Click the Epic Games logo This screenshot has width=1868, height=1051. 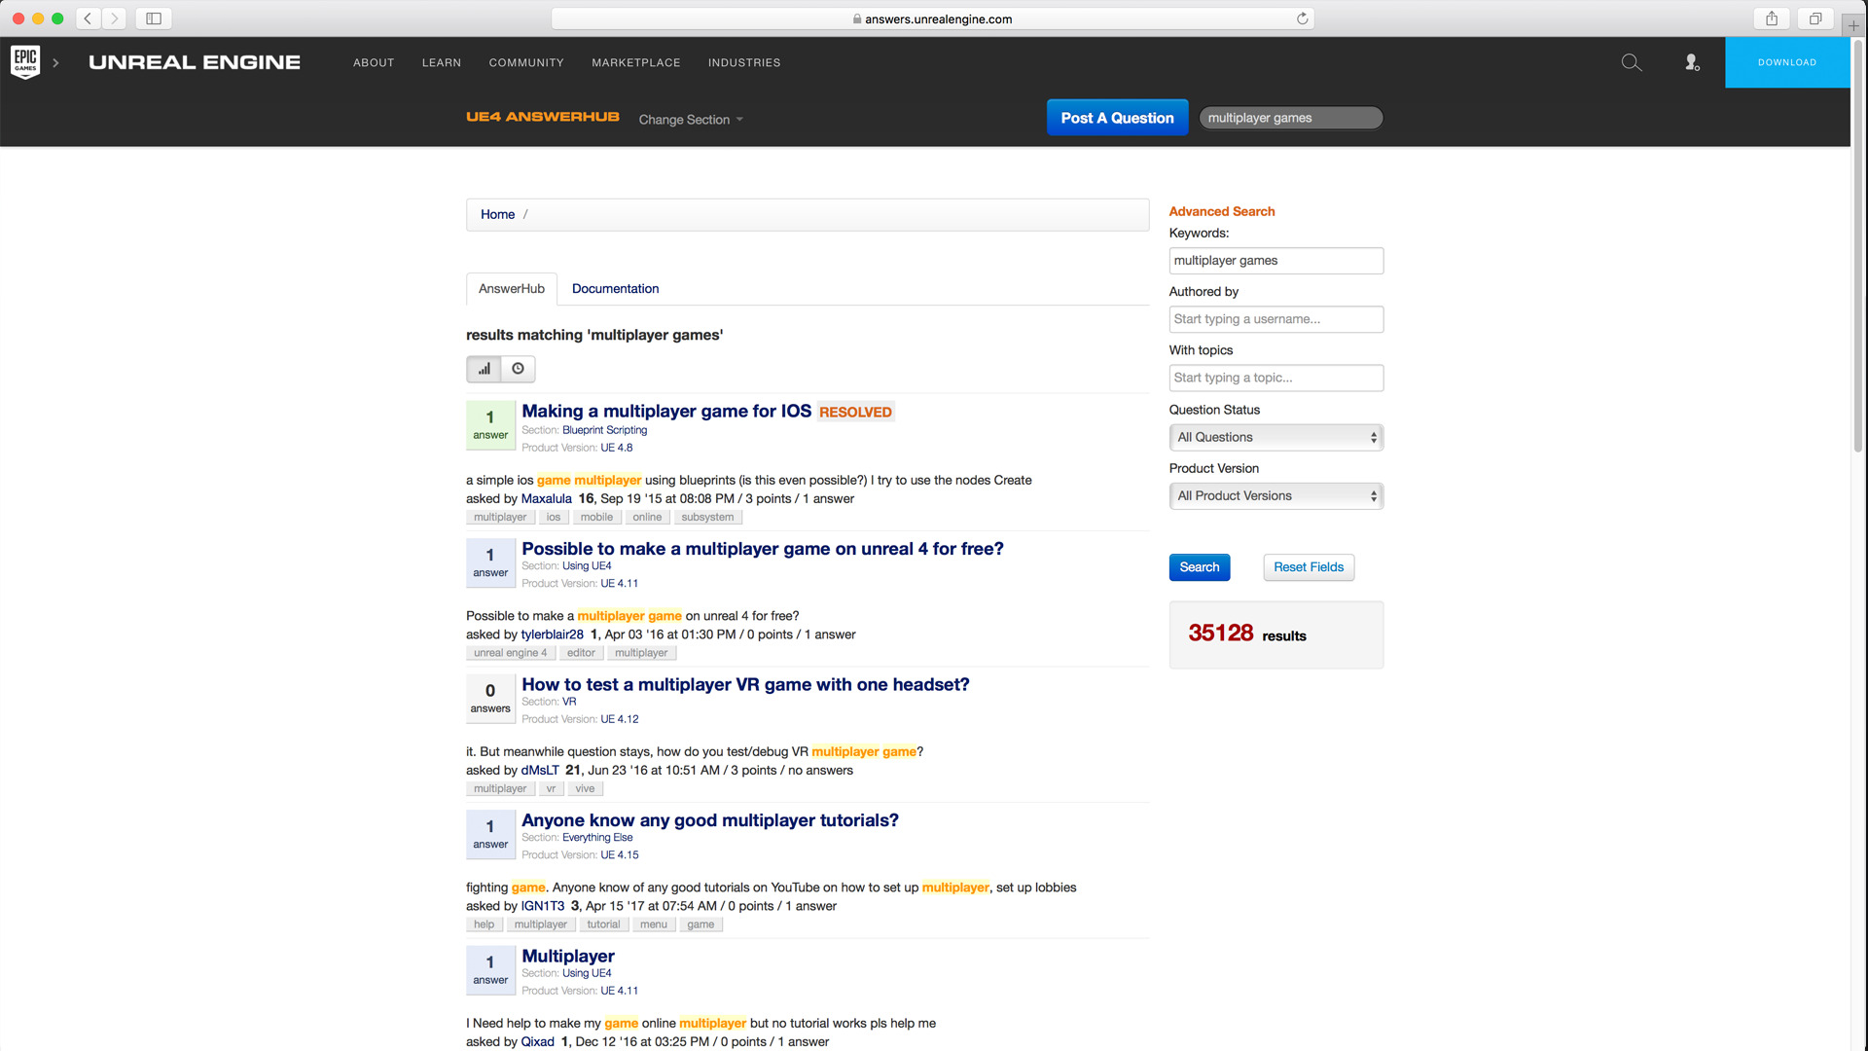23,60
